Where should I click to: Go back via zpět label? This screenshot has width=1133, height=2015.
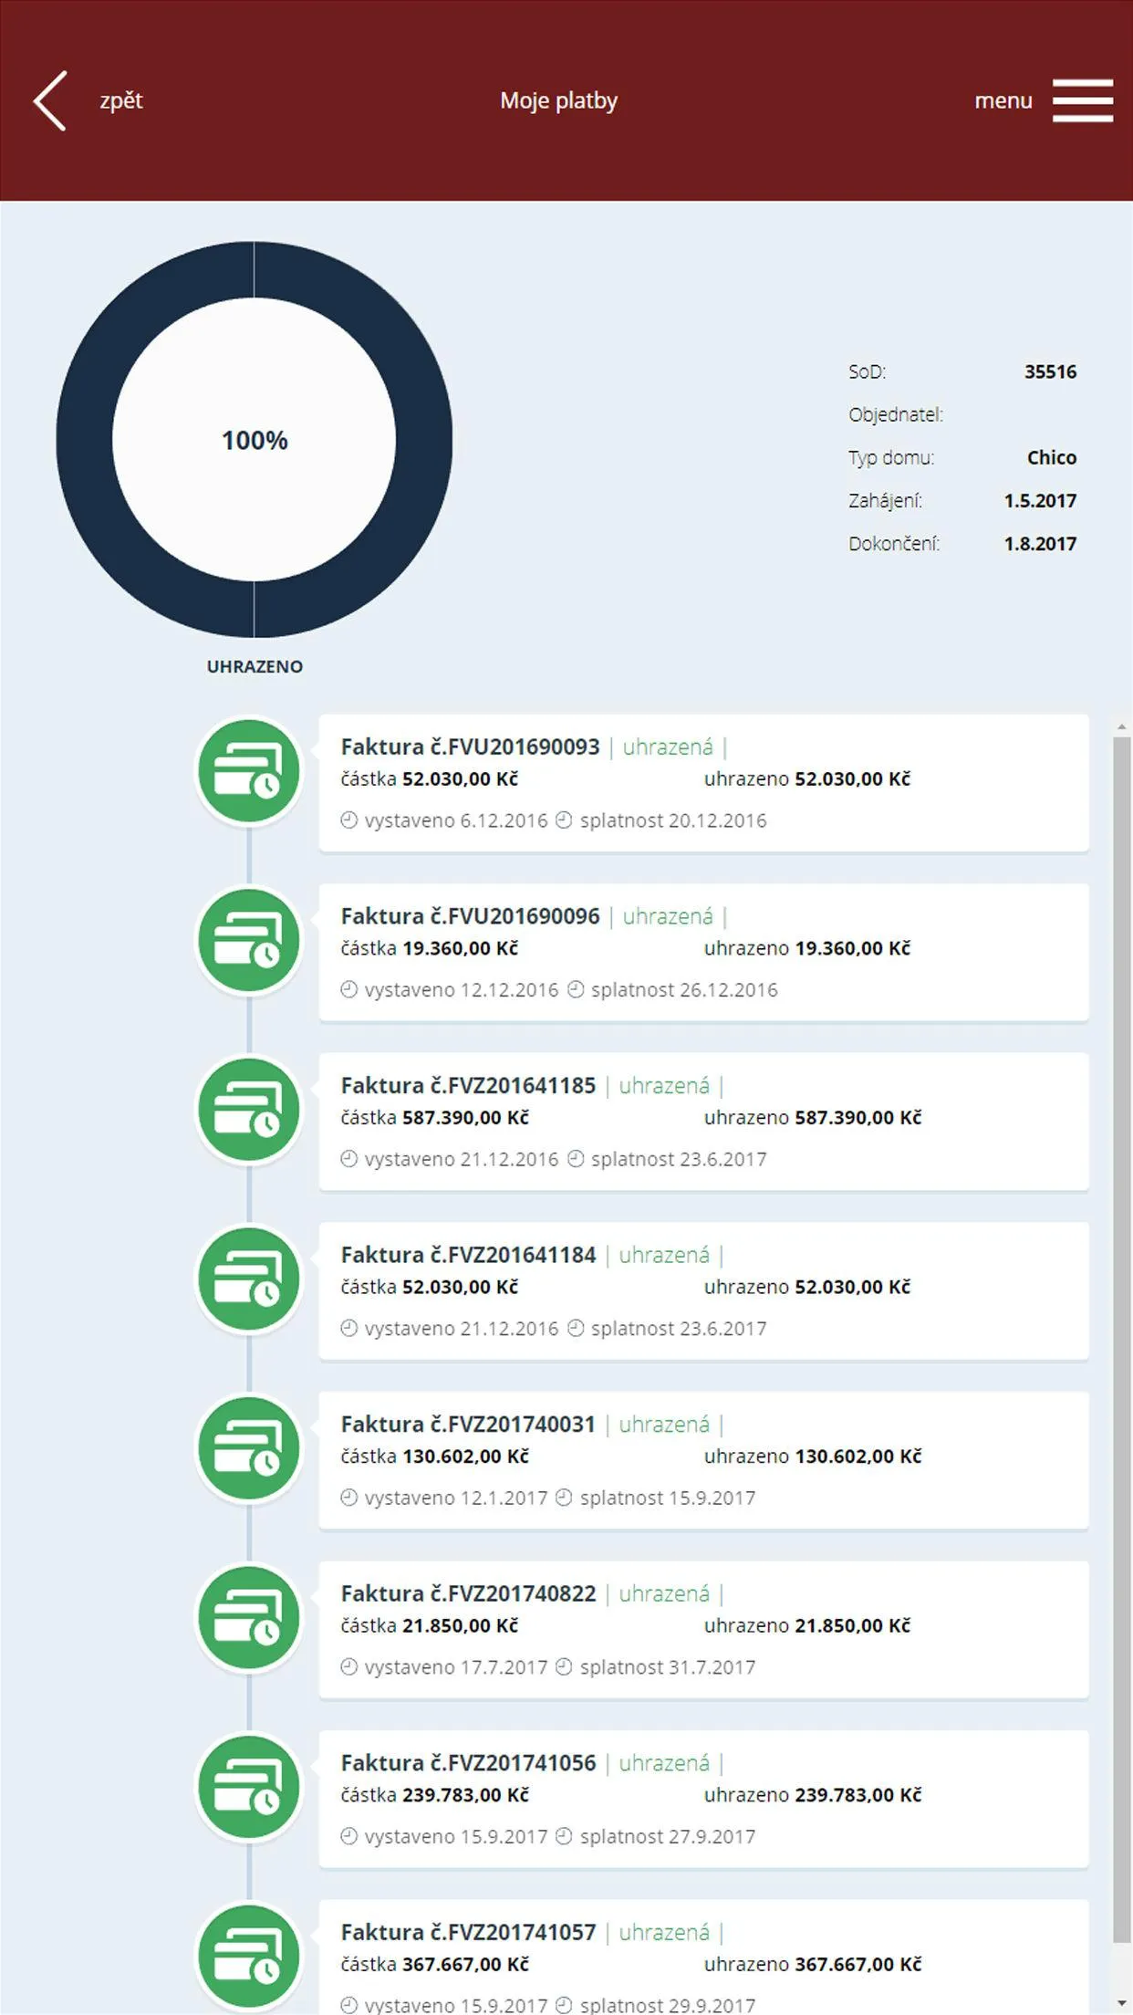click(121, 100)
